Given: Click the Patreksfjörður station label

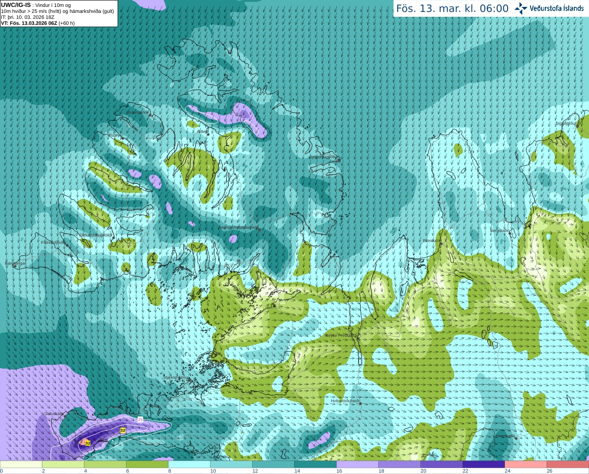Looking at the screenshot, I should [54, 242].
